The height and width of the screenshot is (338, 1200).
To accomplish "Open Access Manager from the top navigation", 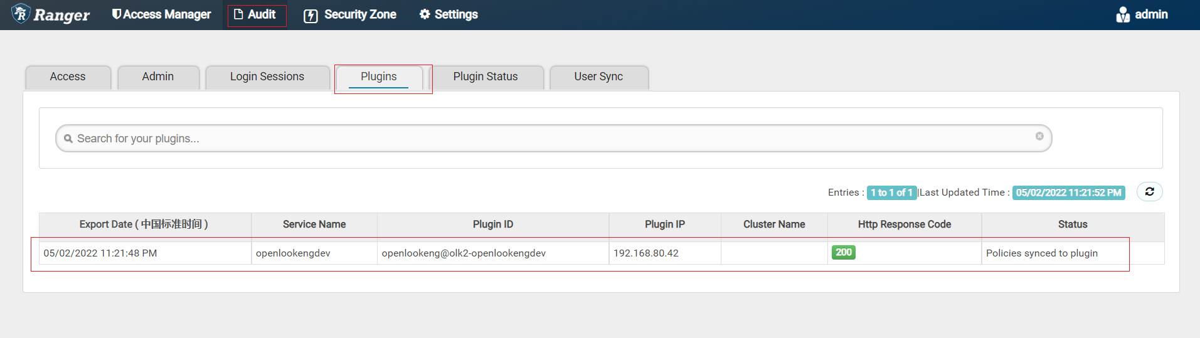I will (x=161, y=14).
